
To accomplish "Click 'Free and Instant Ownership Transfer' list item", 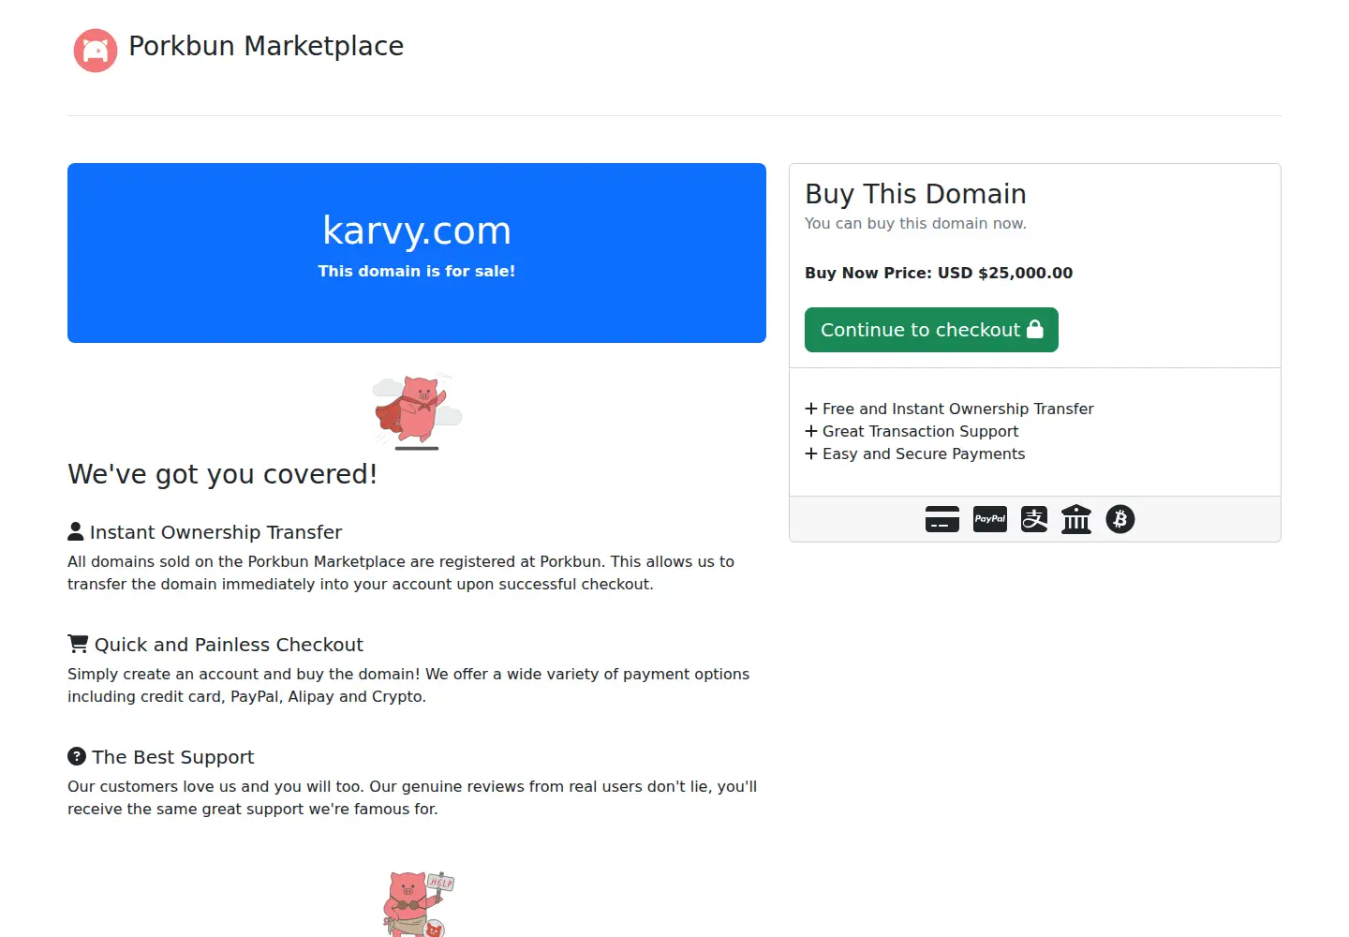I will [958, 409].
